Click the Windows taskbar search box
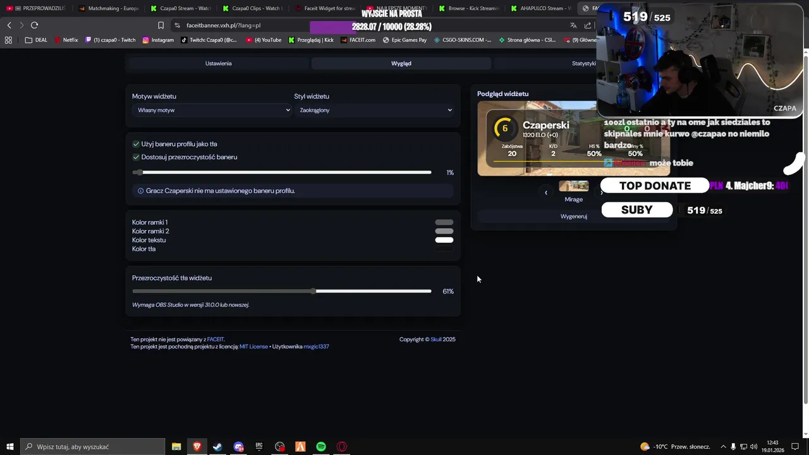Screen dimensions: 809x455 pyautogui.click(x=93, y=447)
